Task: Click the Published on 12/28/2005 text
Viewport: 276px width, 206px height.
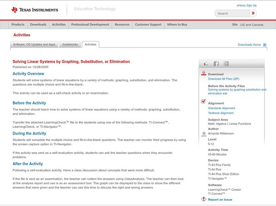Action: click(30, 67)
